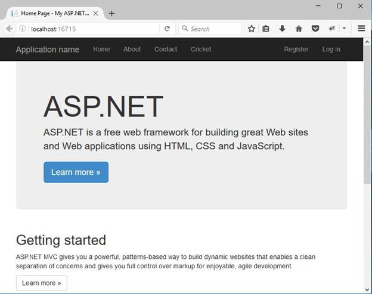This screenshot has height=294, width=372.
Task: Reload the page with the refresh icon
Action: pyautogui.click(x=168, y=29)
